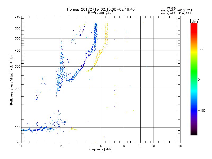Click the y-axis tick label "600"
Viewport: 212px width, 159px height.
17,28
